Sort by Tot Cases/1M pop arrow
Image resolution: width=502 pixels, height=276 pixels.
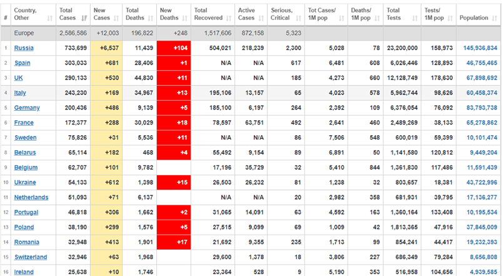341,18
